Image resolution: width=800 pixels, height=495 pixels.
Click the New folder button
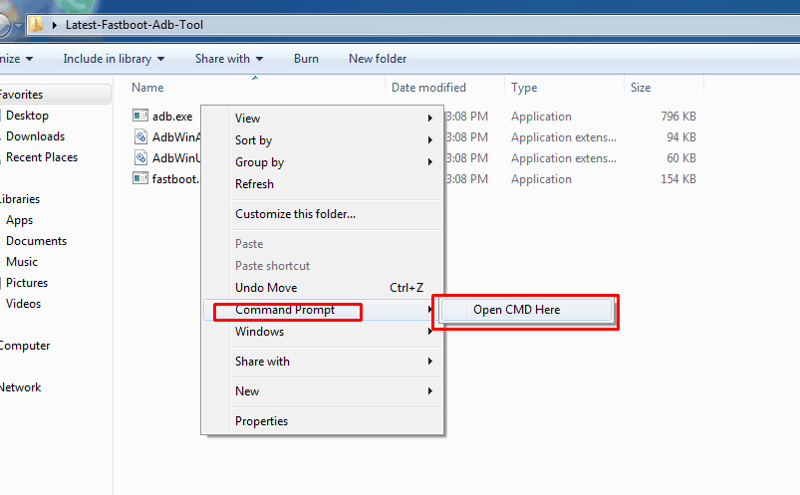tap(378, 59)
